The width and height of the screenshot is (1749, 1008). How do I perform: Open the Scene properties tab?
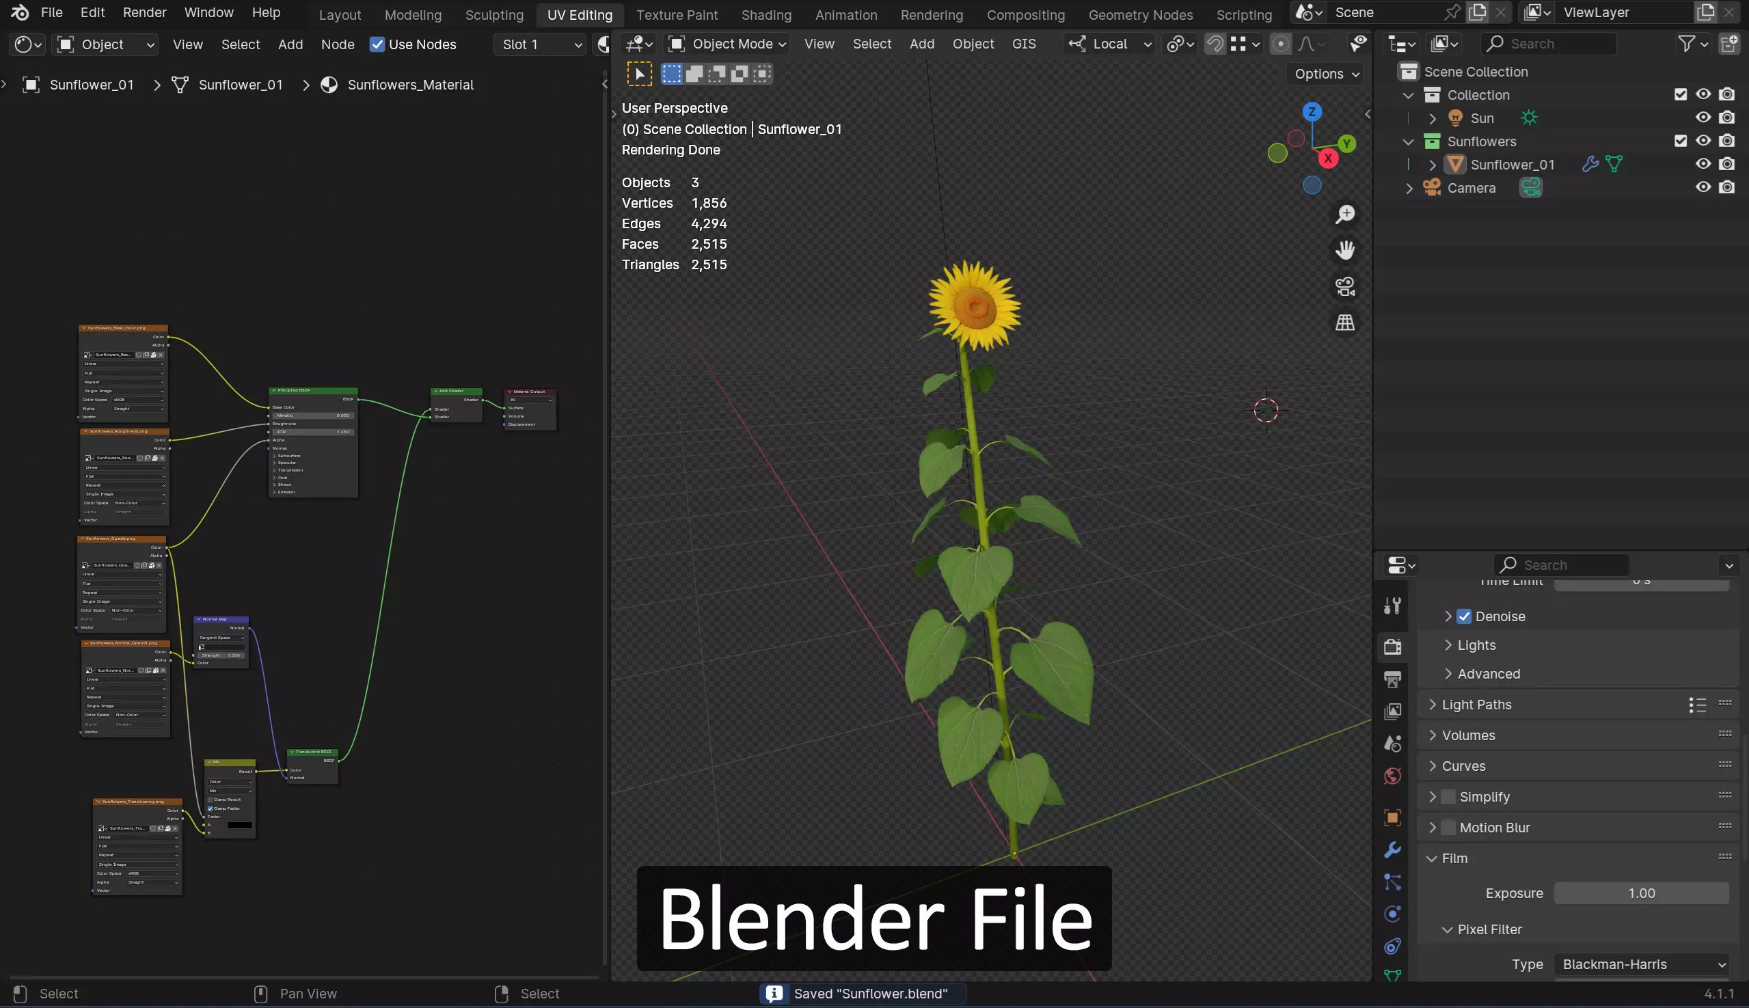1392,744
